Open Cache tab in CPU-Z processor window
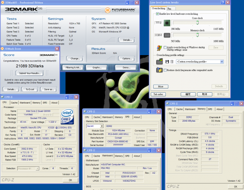Viewport: 244px width, 190px height. (x=14, y=103)
